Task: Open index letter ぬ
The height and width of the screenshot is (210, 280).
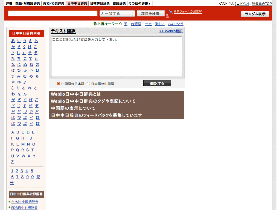Action: [25, 65]
